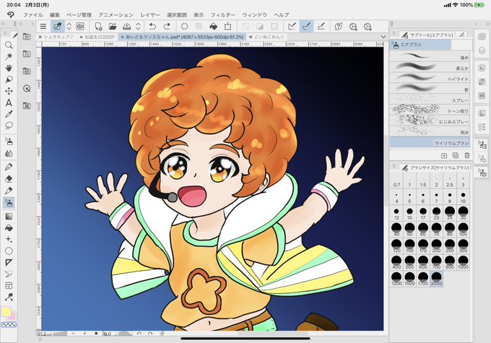Open the sub tool palette menu handle
The width and height of the screenshot is (491, 343).
395,35
